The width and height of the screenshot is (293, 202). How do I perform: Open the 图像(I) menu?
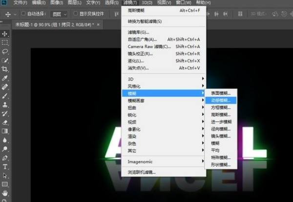click(57, 2)
